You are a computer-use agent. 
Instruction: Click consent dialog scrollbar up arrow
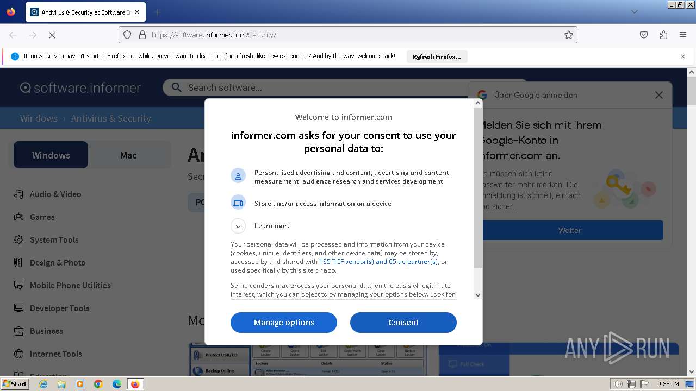[x=478, y=103]
